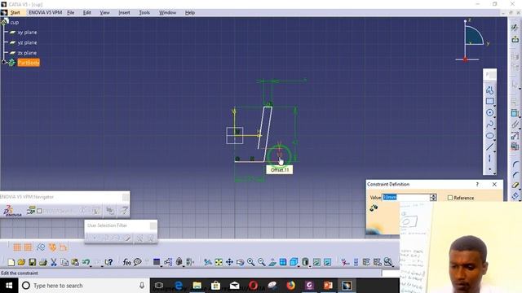Select the Rectangle sketch tool
The width and height of the screenshot is (522, 293).
coord(489,101)
